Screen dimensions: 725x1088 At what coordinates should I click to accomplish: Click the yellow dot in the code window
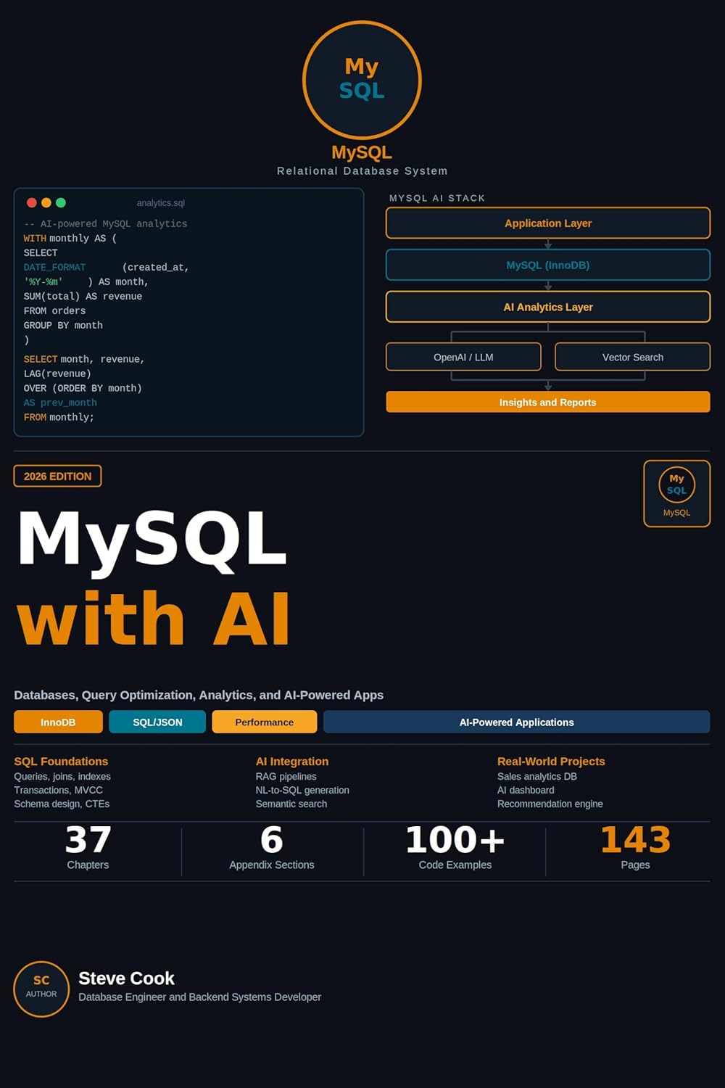[46, 203]
